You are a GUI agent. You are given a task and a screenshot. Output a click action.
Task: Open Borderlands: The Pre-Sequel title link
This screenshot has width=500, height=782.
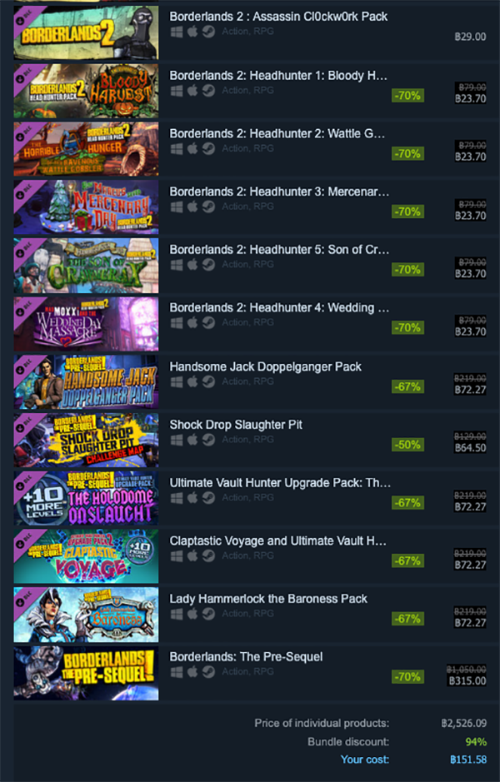pyautogui.click(x=246, y=657)
